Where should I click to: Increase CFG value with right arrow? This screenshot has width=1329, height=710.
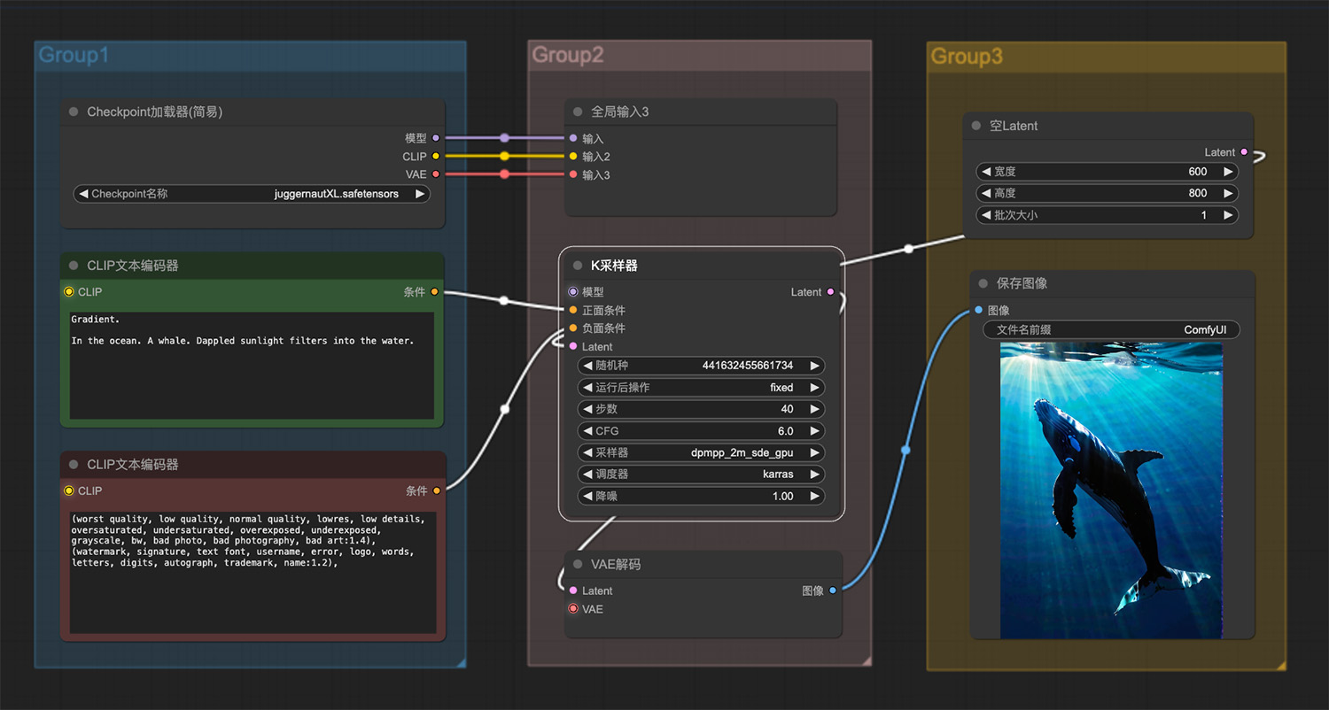[x=814, y=431]
